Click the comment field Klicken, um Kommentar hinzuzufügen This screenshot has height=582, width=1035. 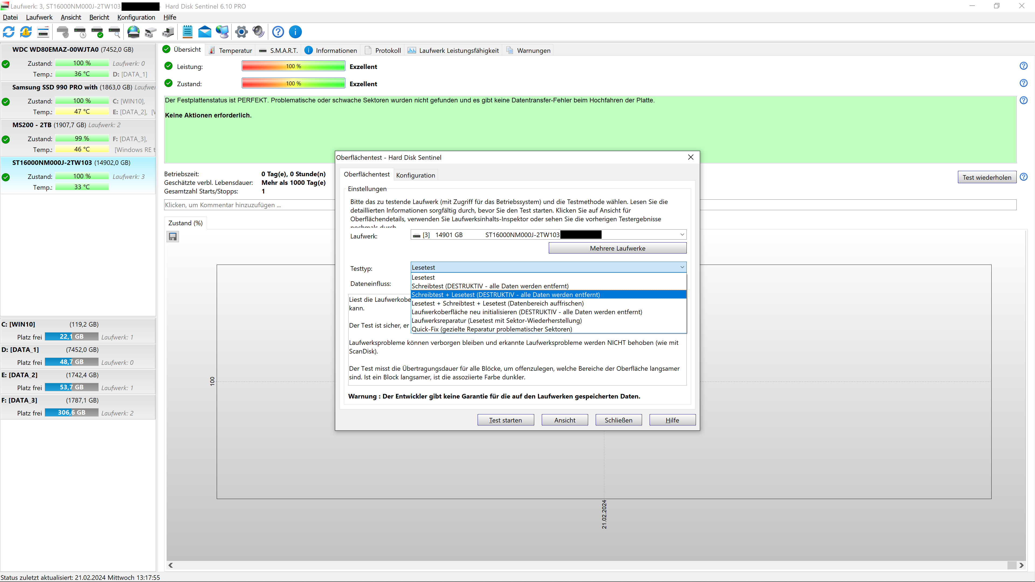coord(249,205)
